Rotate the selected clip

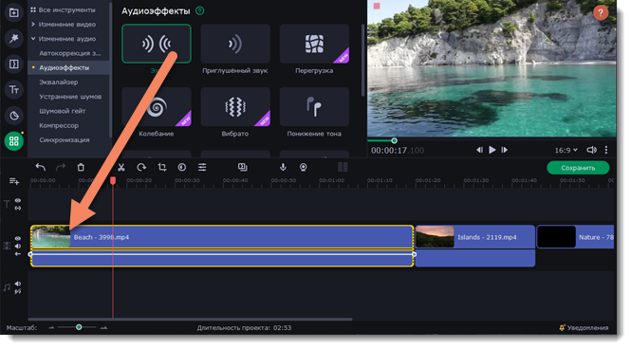(141, 167)
